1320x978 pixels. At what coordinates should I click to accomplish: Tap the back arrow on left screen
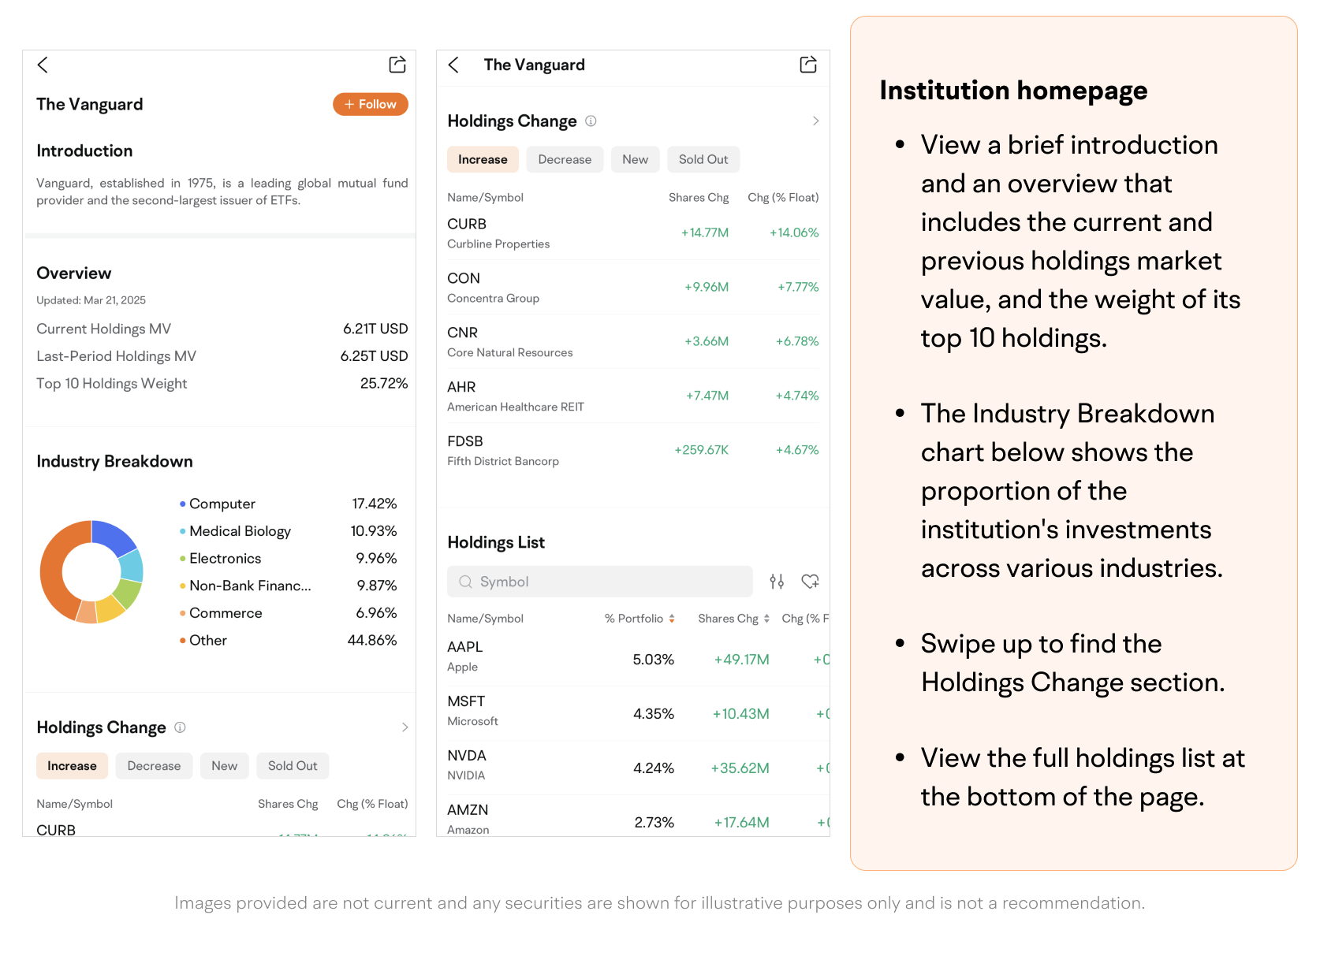pos(43,65)
